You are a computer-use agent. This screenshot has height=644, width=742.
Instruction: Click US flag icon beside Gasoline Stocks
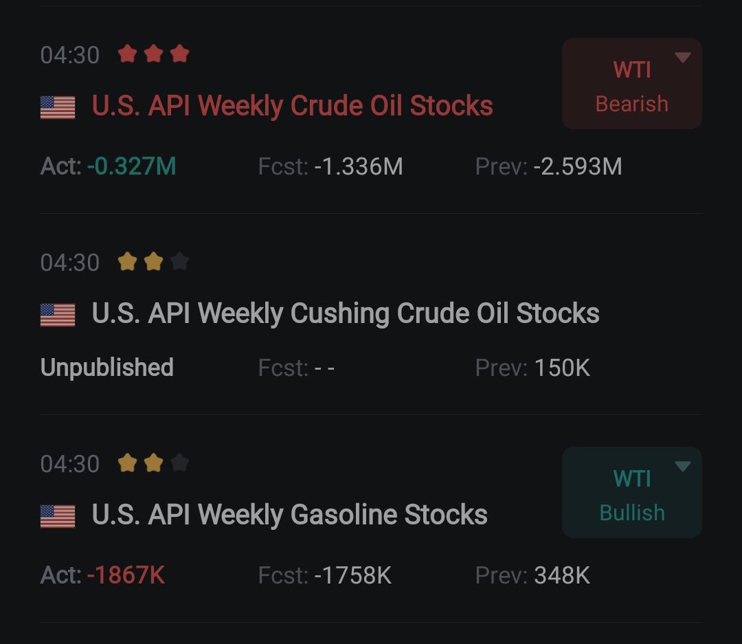pos(58,516)
